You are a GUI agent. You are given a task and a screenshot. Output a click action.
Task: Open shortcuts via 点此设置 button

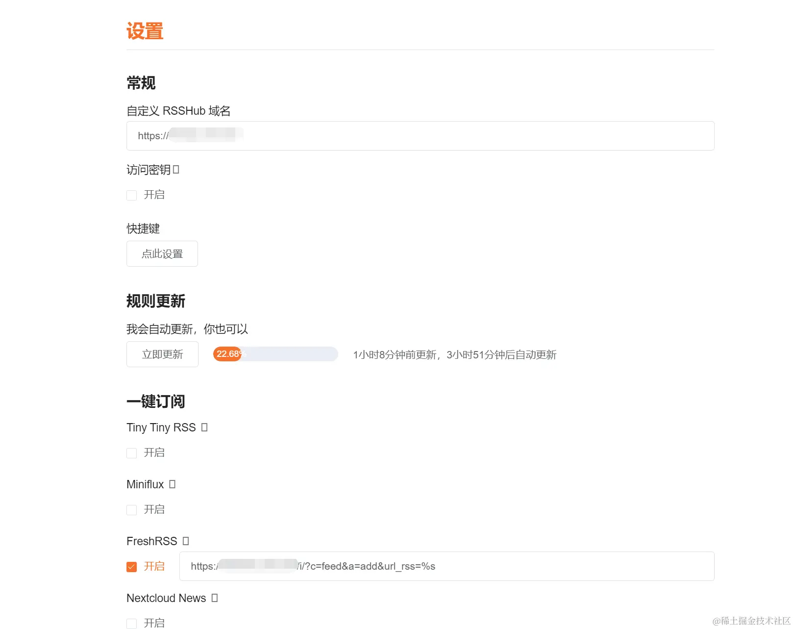pyautogui.click(x=162, y=254)
